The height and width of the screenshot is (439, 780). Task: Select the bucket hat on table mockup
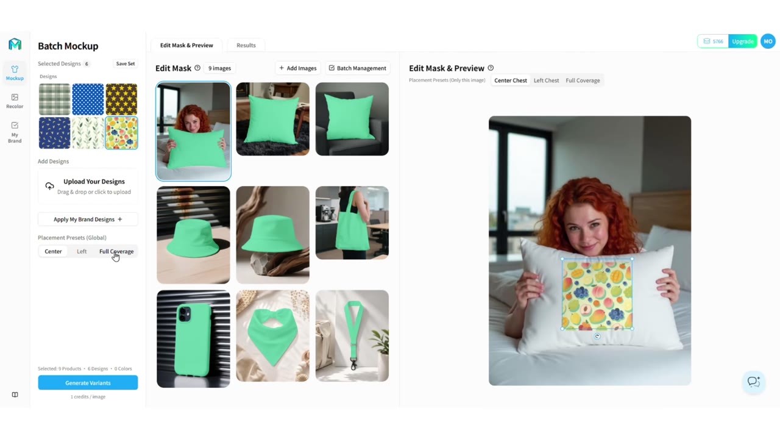pyautogui.click(x=193, y=235)
